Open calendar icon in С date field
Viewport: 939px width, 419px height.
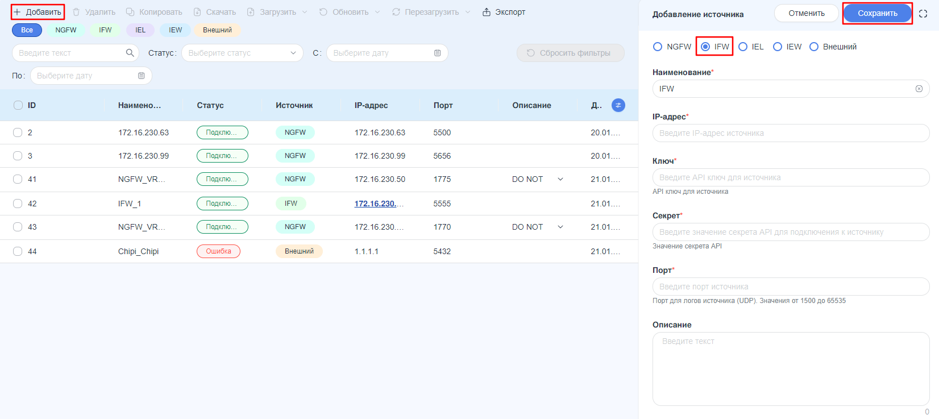point(438,53)
